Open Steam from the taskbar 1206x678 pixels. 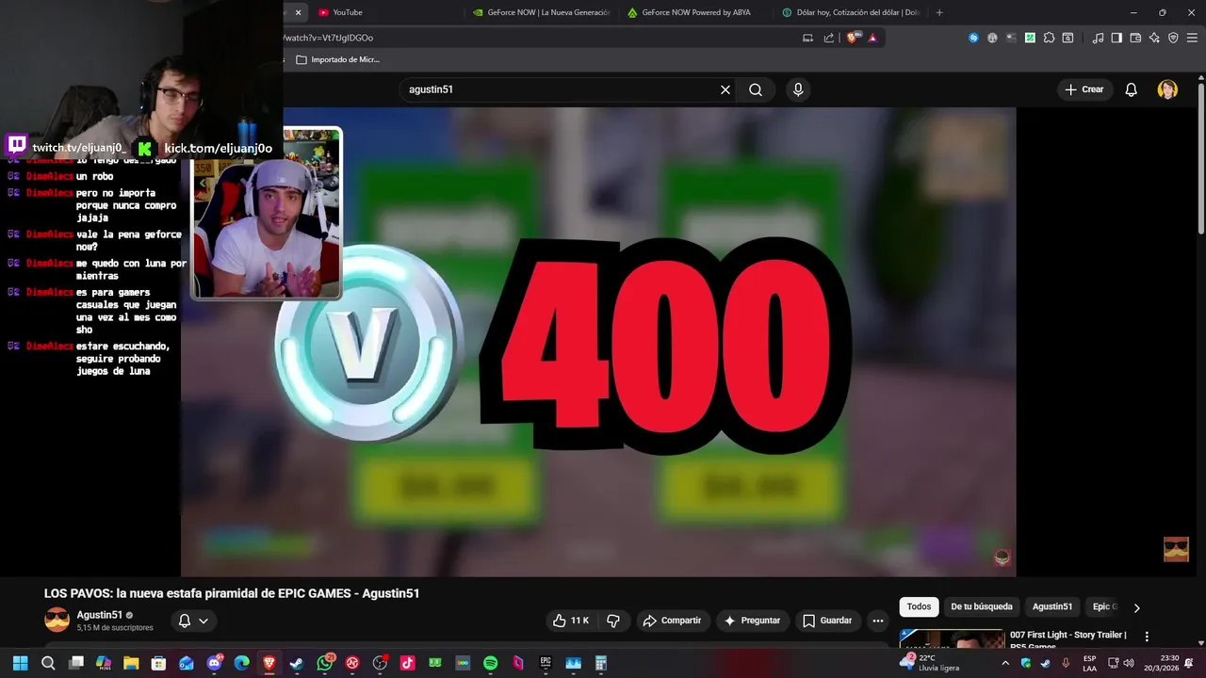(297, 663)
